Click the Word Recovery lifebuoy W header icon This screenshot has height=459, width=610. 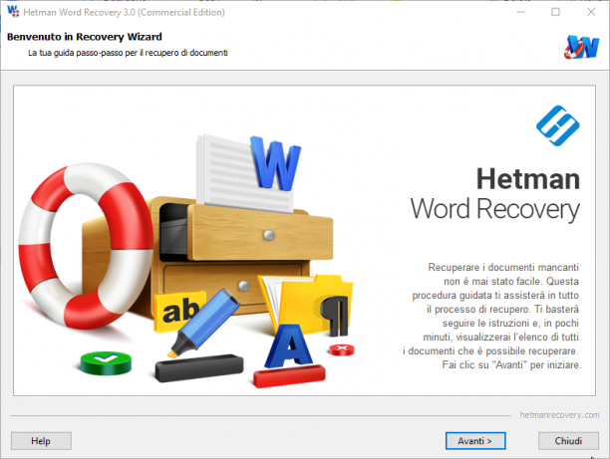click(x=582, y=47)
